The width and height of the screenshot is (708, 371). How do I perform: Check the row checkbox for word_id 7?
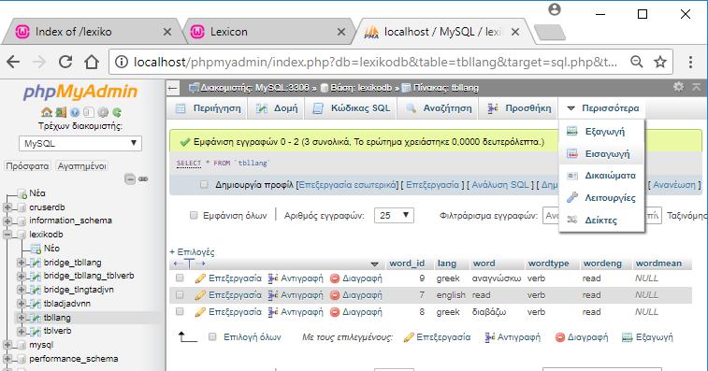coord(180,294)
